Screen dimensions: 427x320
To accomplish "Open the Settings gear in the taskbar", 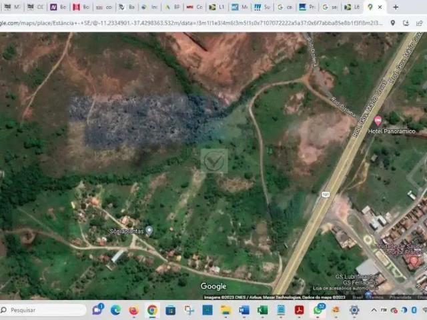I will (x=354, y=310).
